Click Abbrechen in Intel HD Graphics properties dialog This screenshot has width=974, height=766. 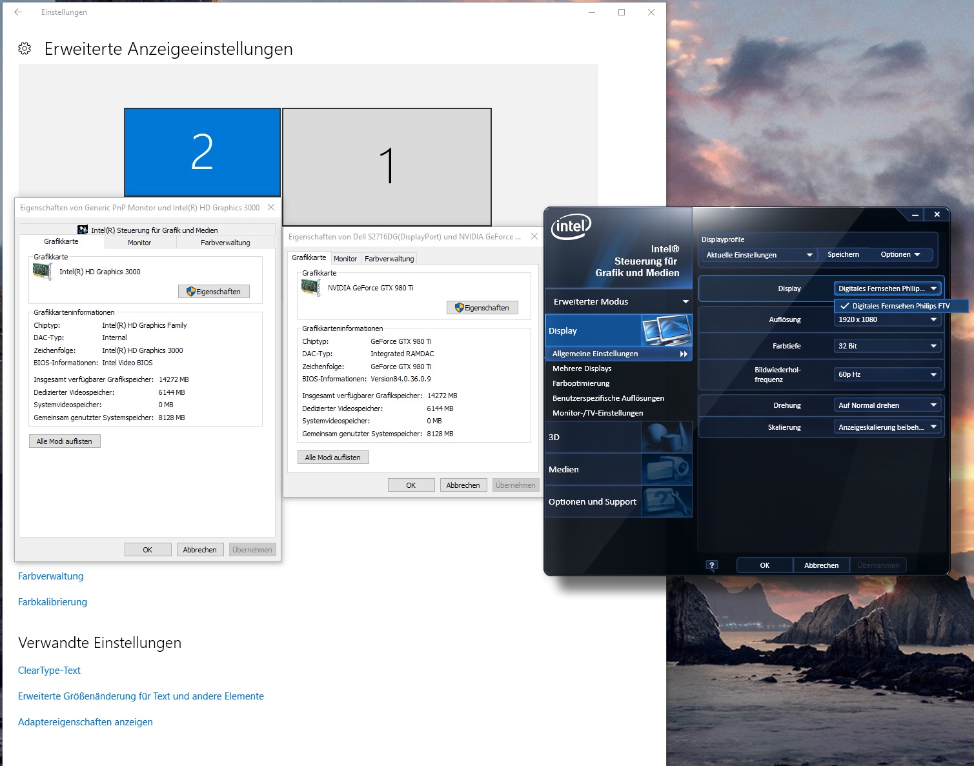pyautogui.click(x=200, y=550)
